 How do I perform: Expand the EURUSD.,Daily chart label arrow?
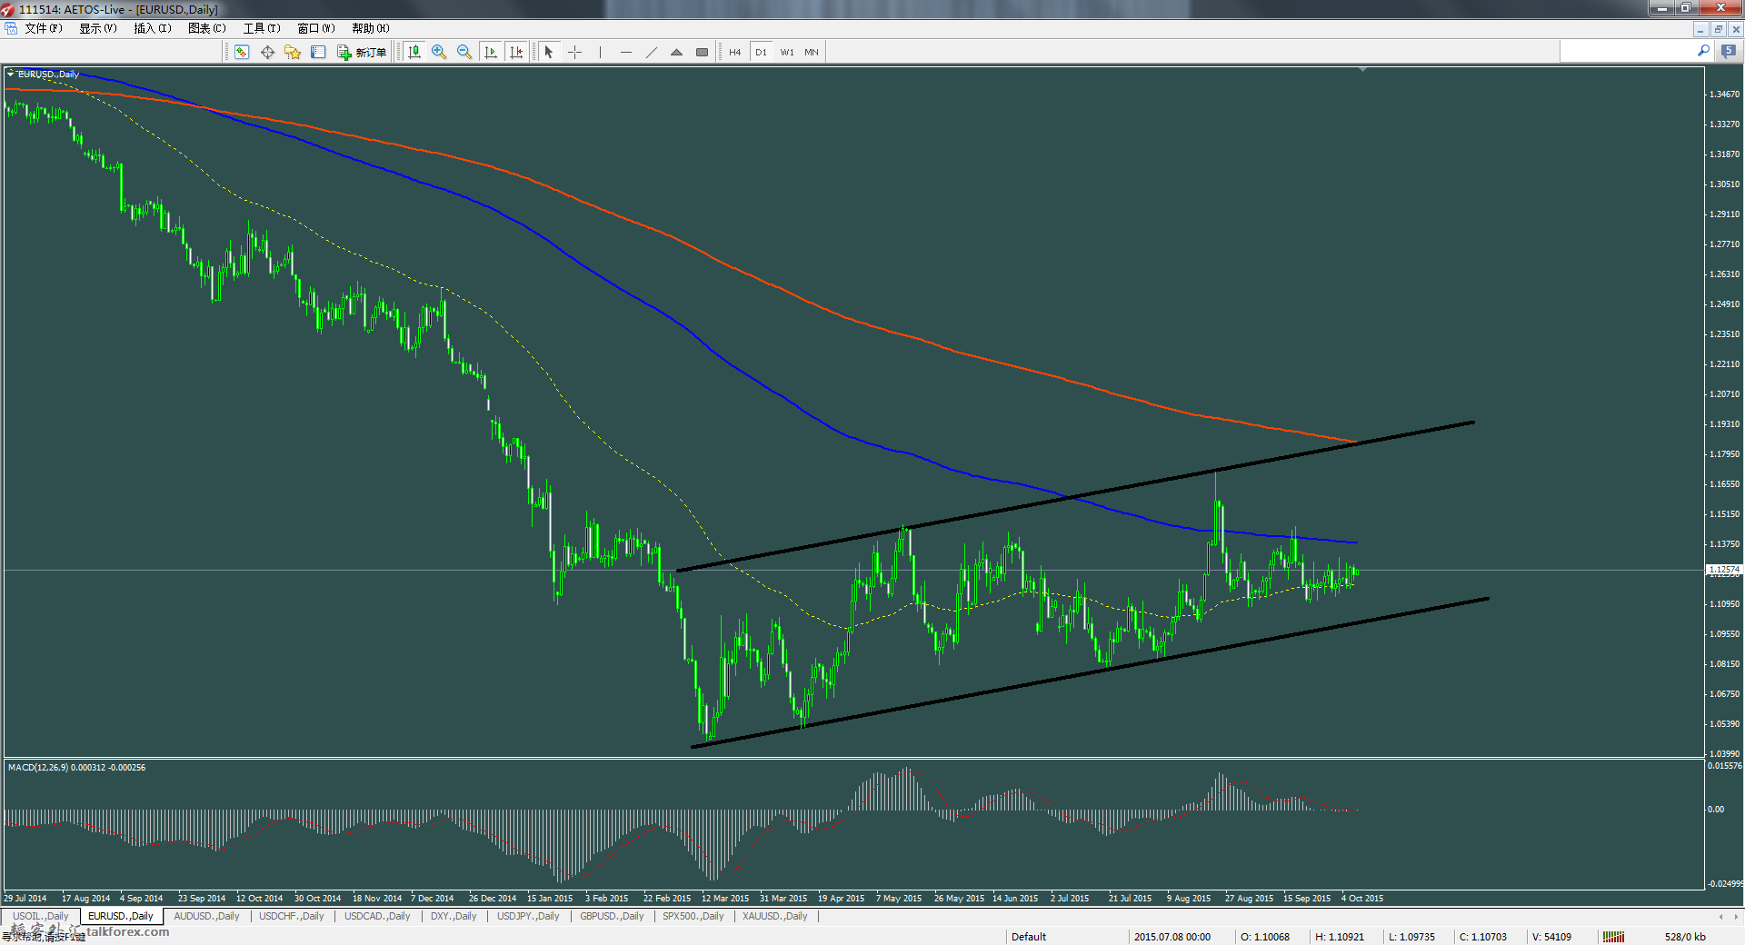point(11,74)
